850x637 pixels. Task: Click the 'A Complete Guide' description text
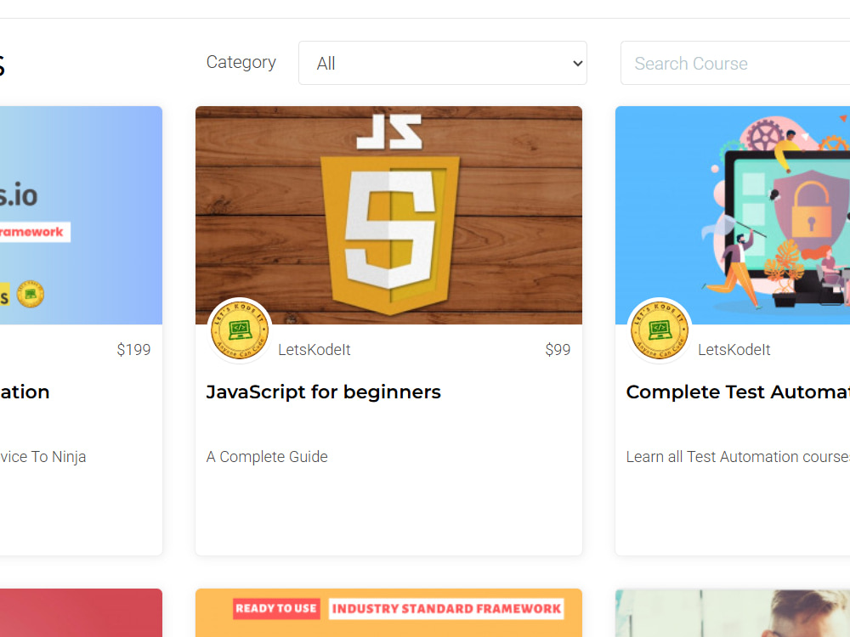tap(267, 457)
